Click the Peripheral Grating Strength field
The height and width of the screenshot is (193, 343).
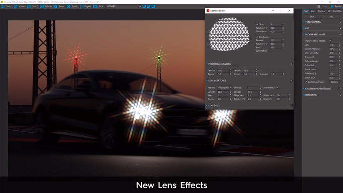[276, 74]
